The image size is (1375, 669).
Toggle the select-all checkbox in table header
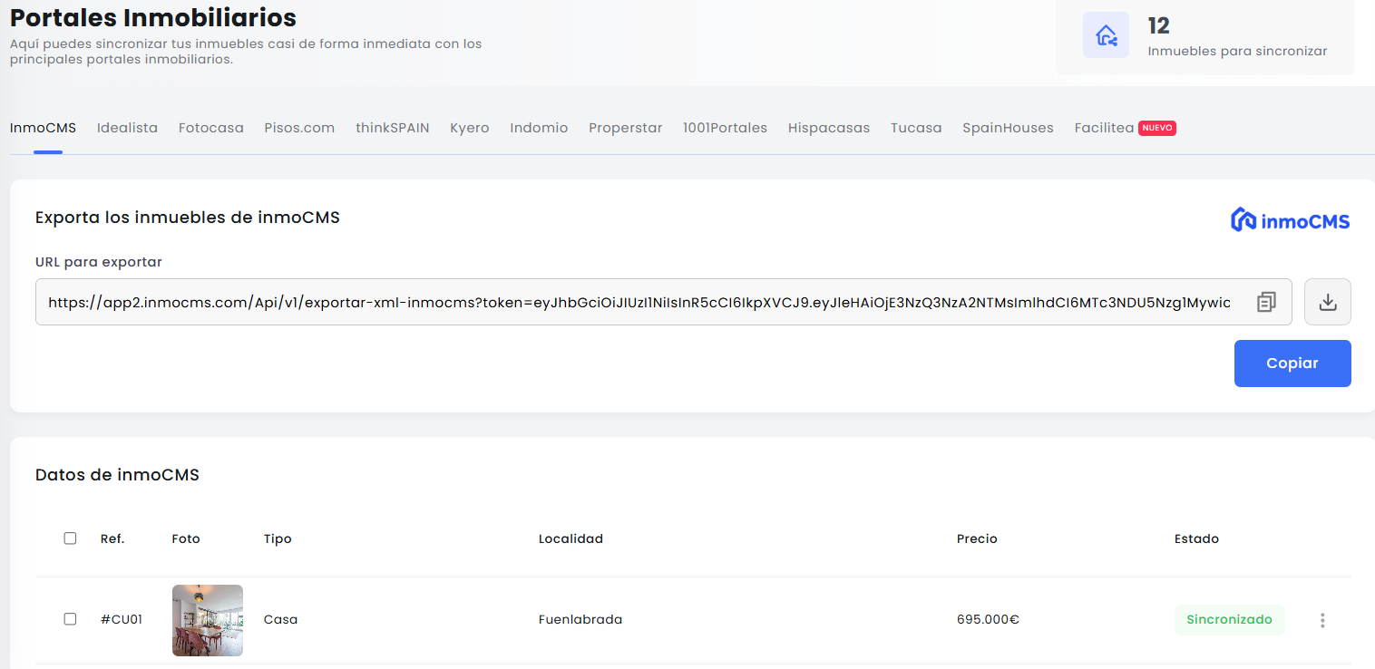tap(70, 538)
